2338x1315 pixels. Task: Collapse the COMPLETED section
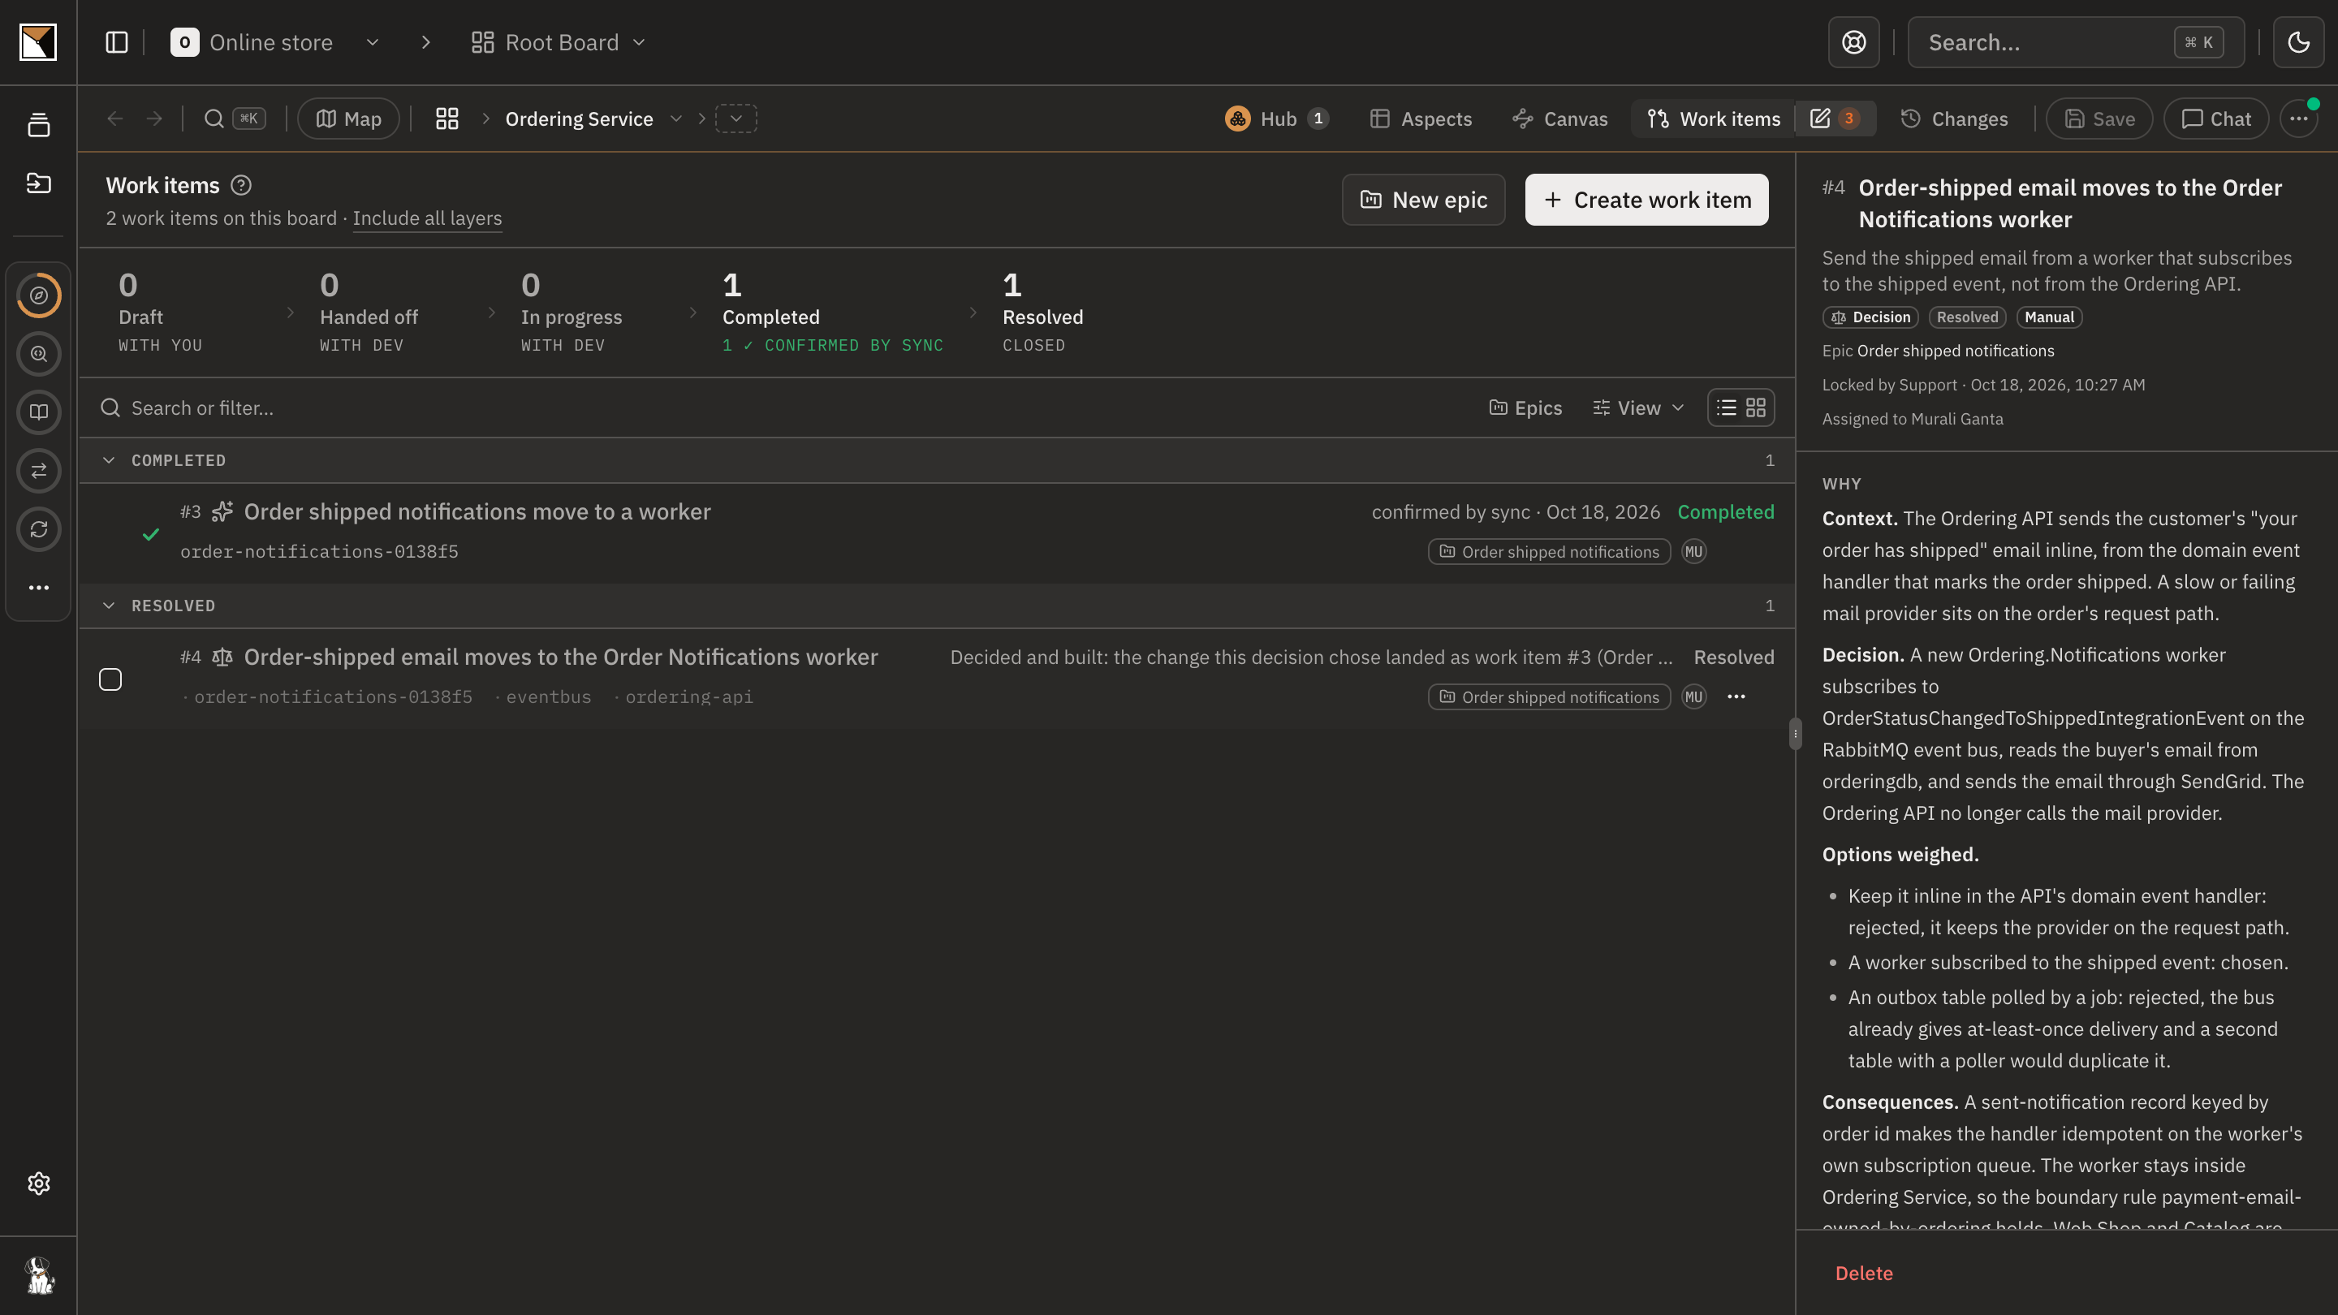(x=109, y=460)
